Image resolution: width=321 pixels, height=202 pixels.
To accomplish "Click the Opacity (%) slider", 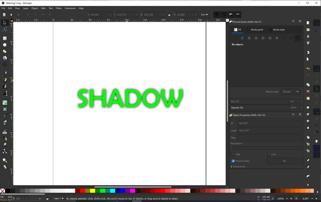I will (x=259, y=108).
